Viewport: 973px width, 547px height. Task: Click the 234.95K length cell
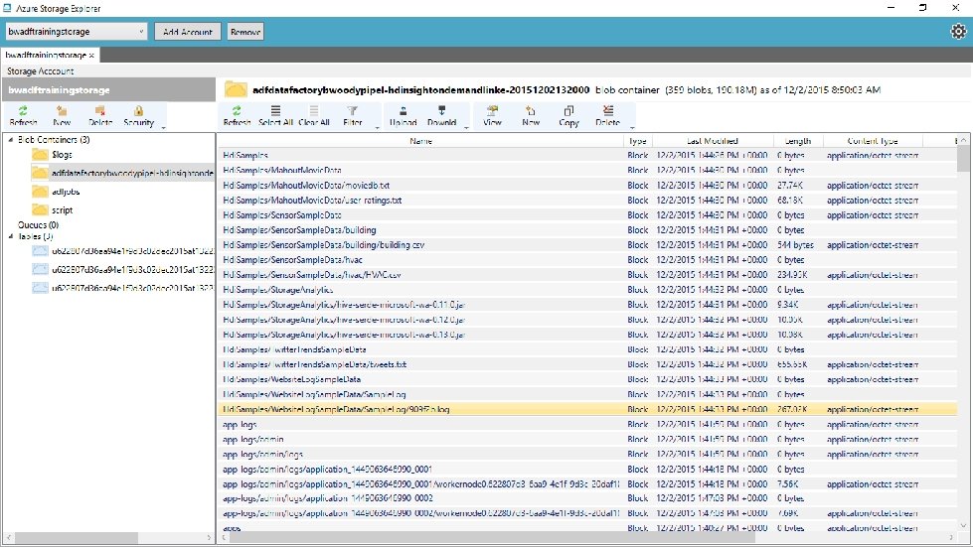pyautogui.click(x=792, y=274)
